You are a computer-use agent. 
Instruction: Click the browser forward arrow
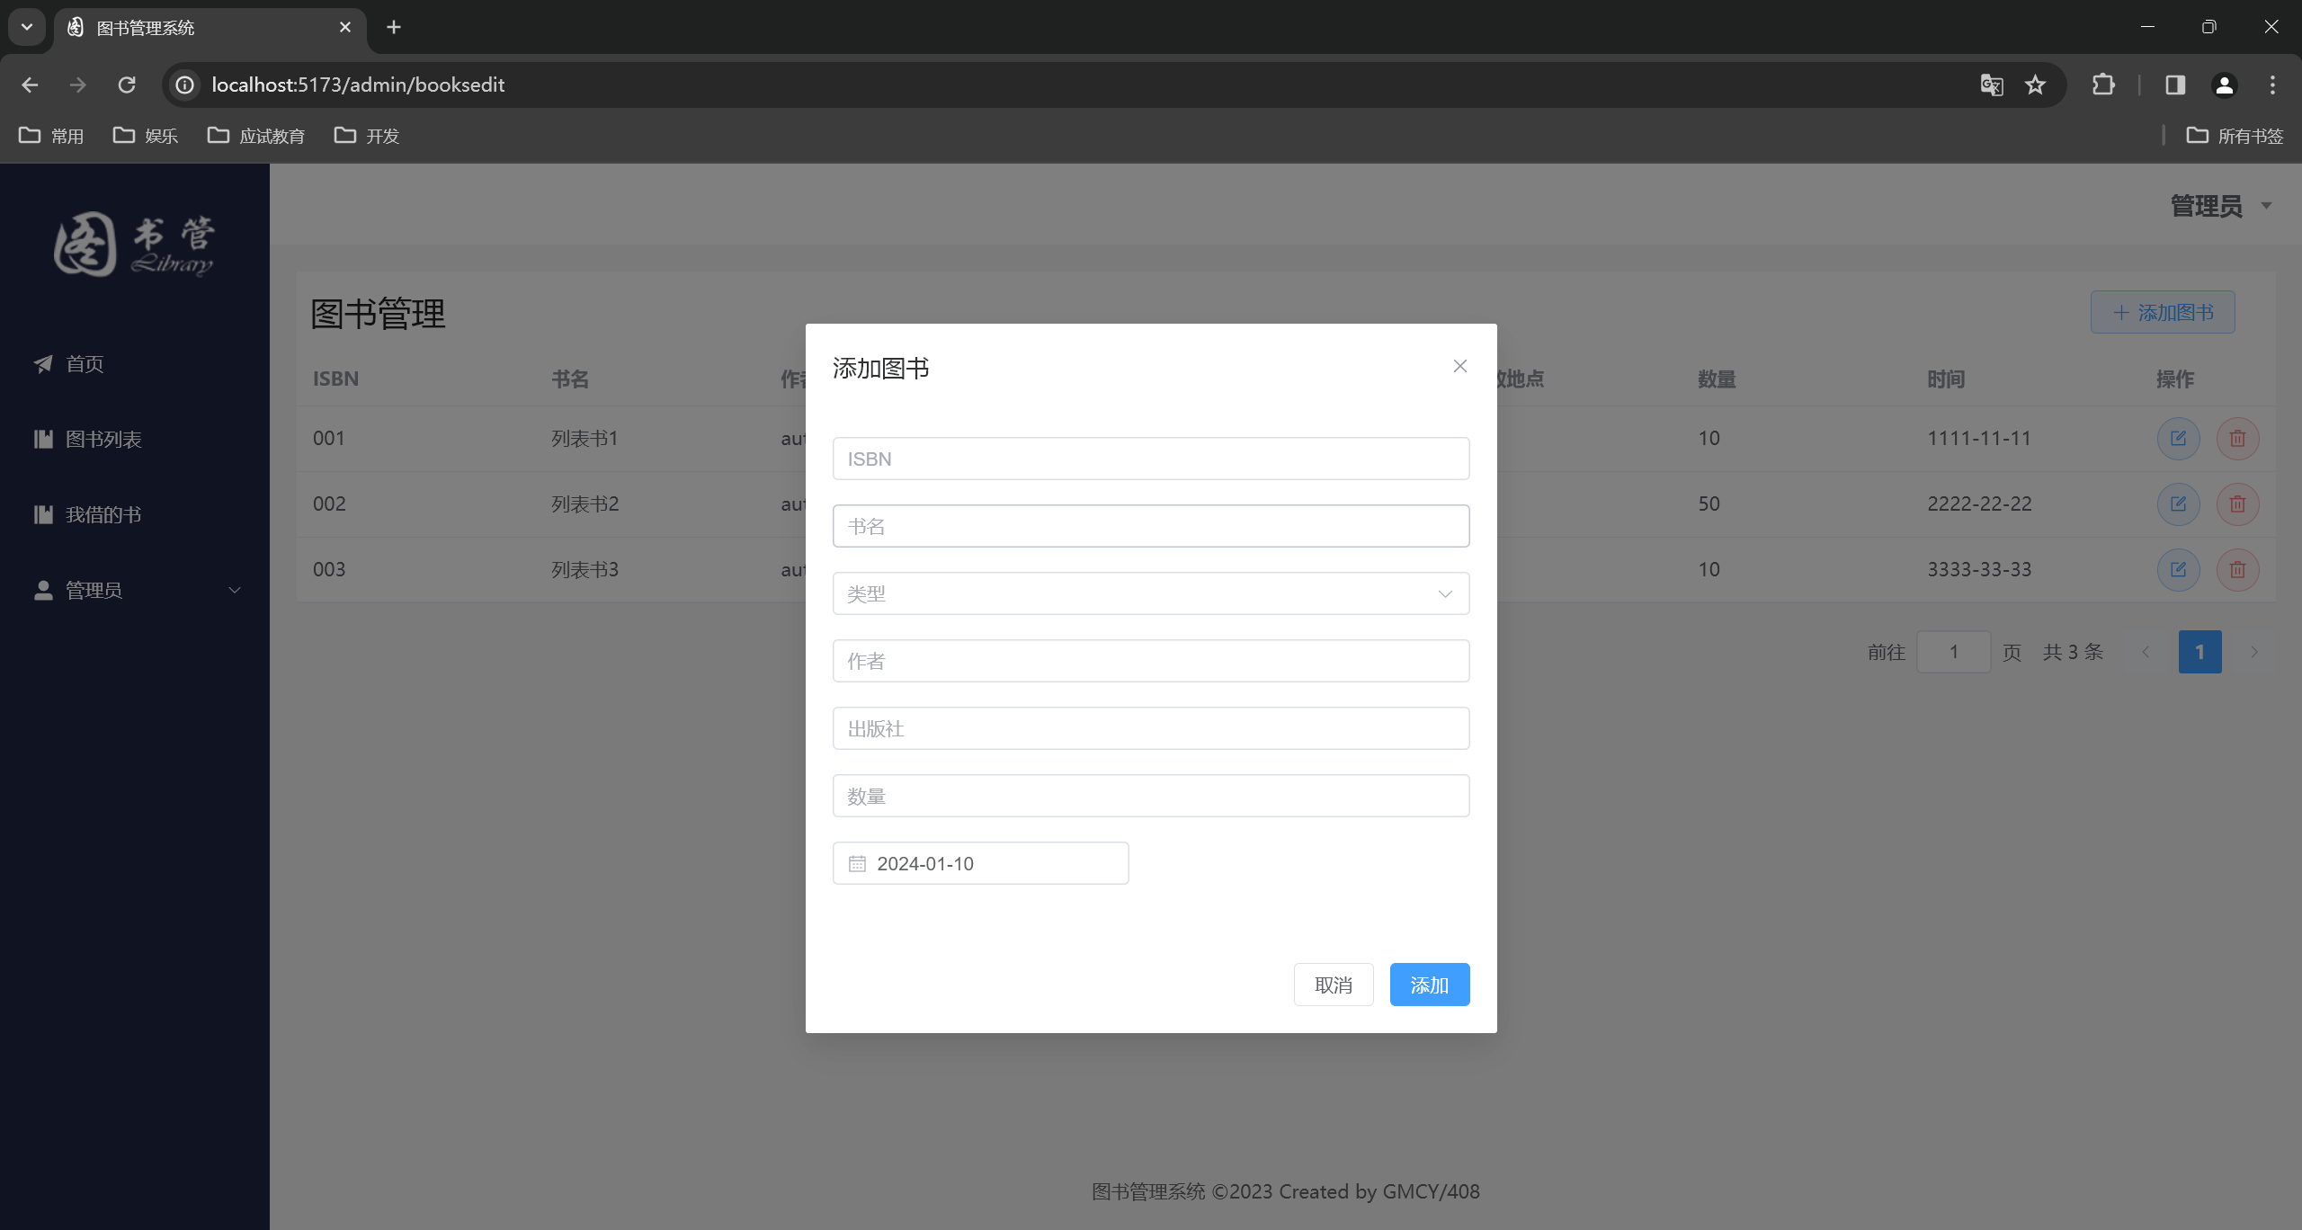point(78,85)
